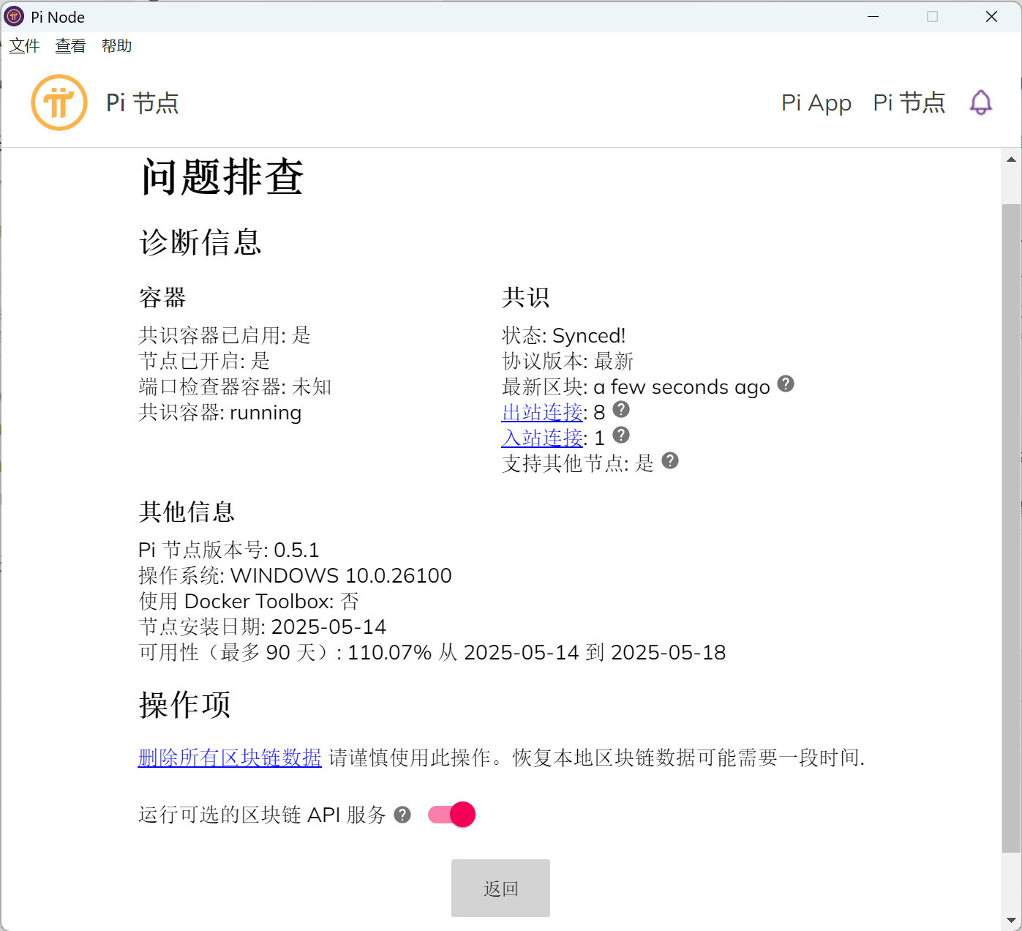Click the 返回 button
This screenshot has height=931, width=1022.
[500, 889]
